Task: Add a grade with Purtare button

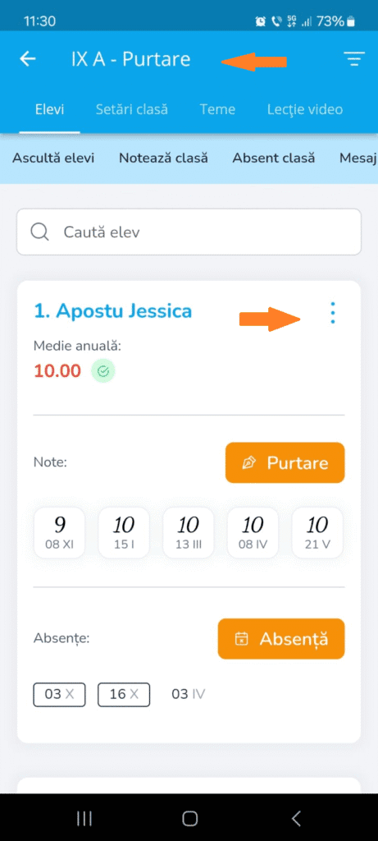Action: (x=285, y=463)
